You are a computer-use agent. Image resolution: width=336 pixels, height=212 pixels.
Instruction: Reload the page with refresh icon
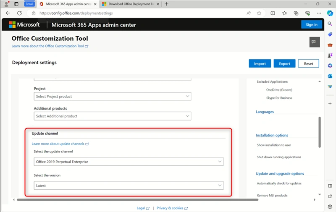coord(19,13)
